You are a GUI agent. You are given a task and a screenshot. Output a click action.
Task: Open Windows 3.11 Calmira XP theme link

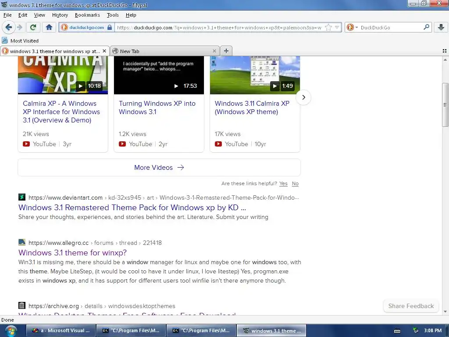point(252,108)
